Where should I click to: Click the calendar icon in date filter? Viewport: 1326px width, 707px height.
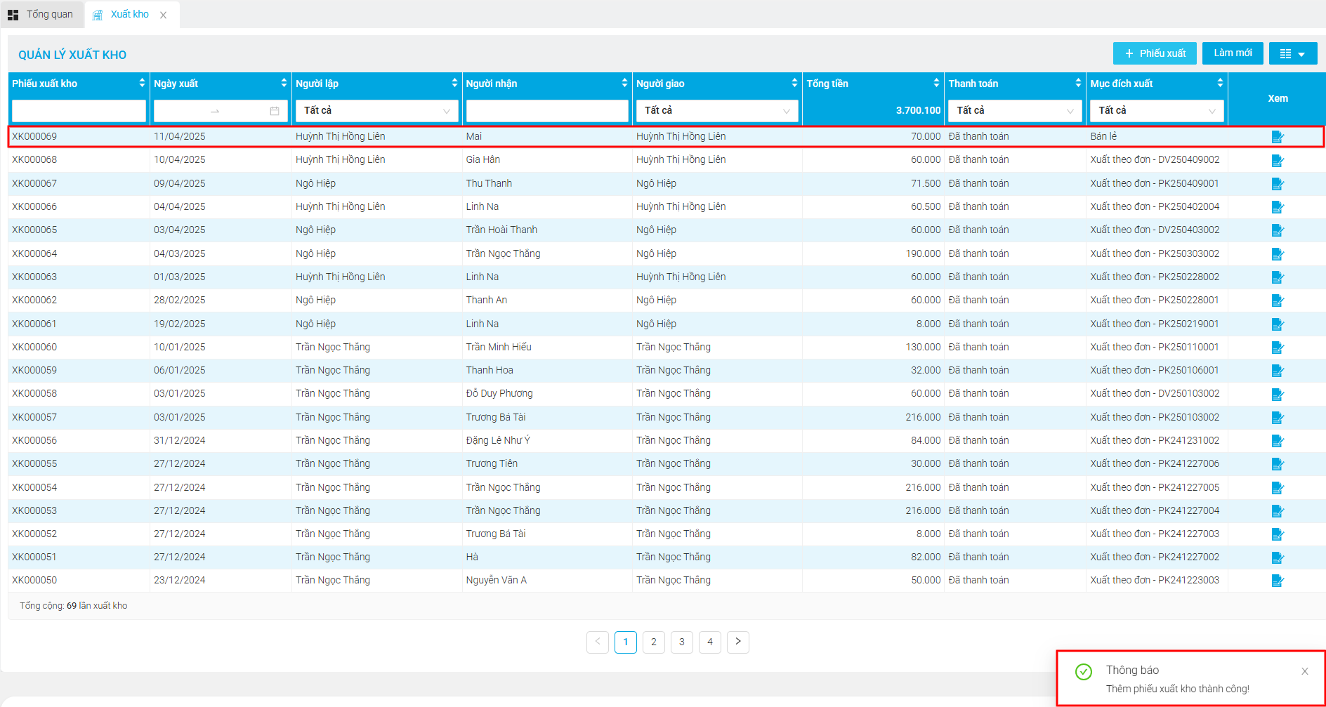275,111
